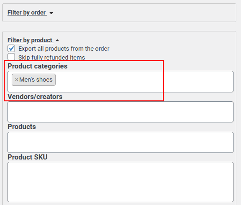241x205 pixels.
Task: Click inside the Product SKU text area
Action: point(120,182)
